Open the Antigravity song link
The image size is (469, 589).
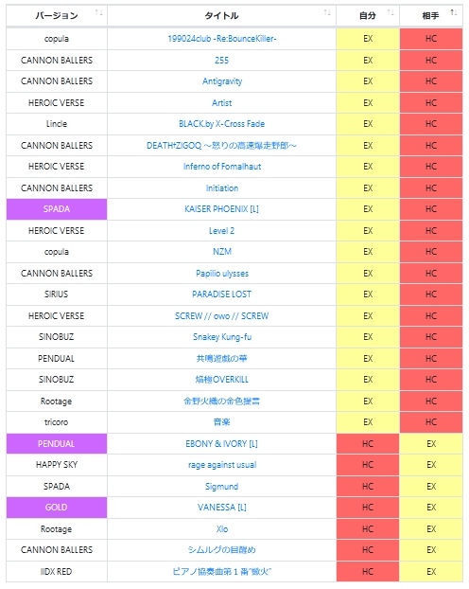tap(222, 81)
